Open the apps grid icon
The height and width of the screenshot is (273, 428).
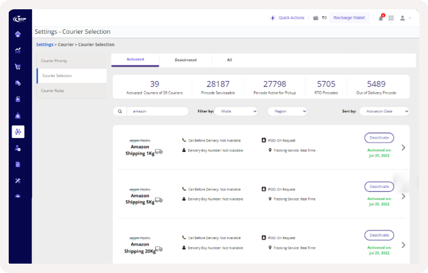click(391, 18)
